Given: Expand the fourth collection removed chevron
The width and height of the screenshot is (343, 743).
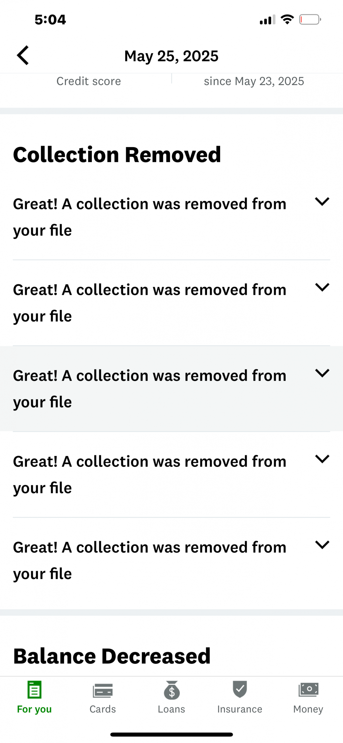Looking at the screenshot, I should click(322, 459).
